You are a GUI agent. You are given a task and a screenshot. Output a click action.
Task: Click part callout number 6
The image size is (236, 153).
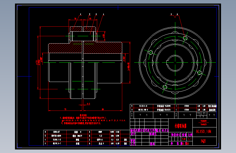coord(177,14)
